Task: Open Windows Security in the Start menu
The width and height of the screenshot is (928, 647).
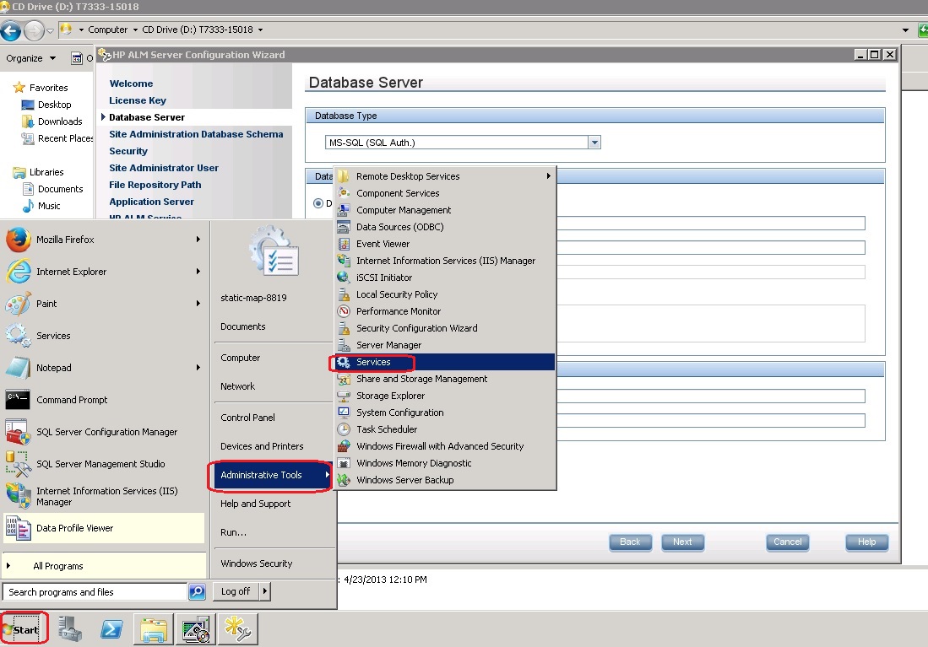Action: [256, 563]
